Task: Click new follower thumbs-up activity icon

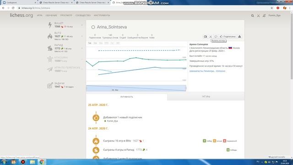Action: point(96,118)
